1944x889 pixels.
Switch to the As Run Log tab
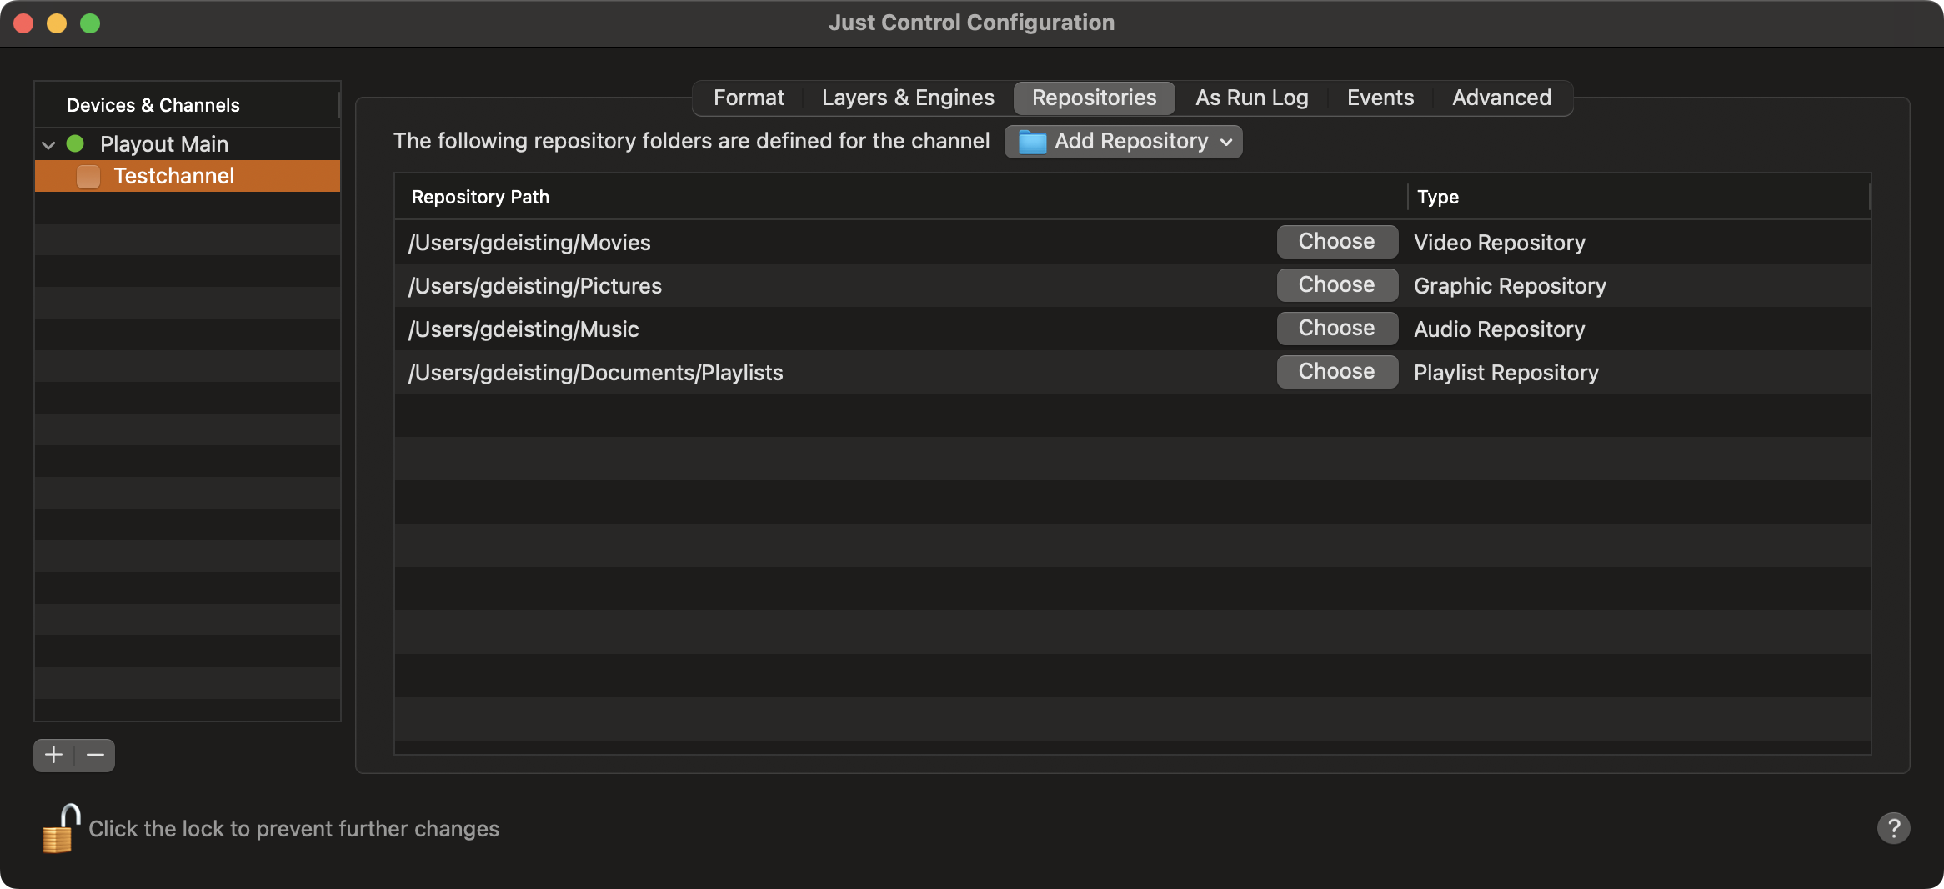click(1251, 98)
